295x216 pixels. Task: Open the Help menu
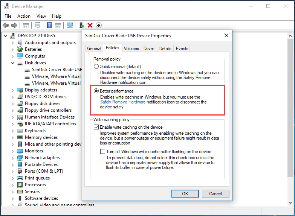click(x=57, y=16)
